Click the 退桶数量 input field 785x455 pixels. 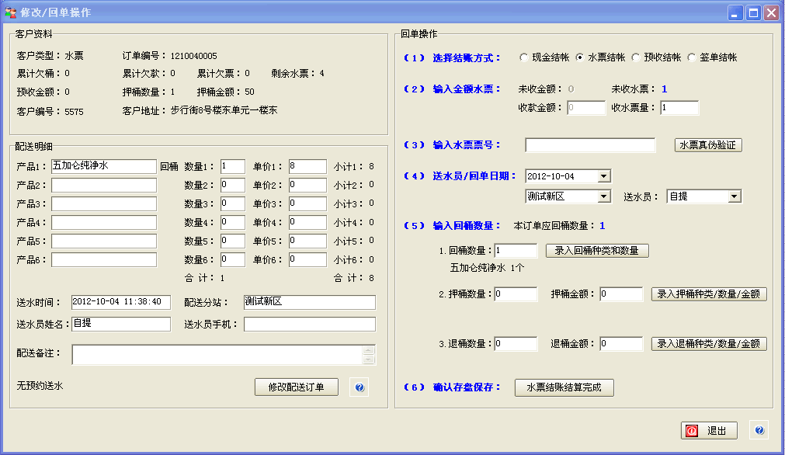pyautogui.click(x=516, y=344)
